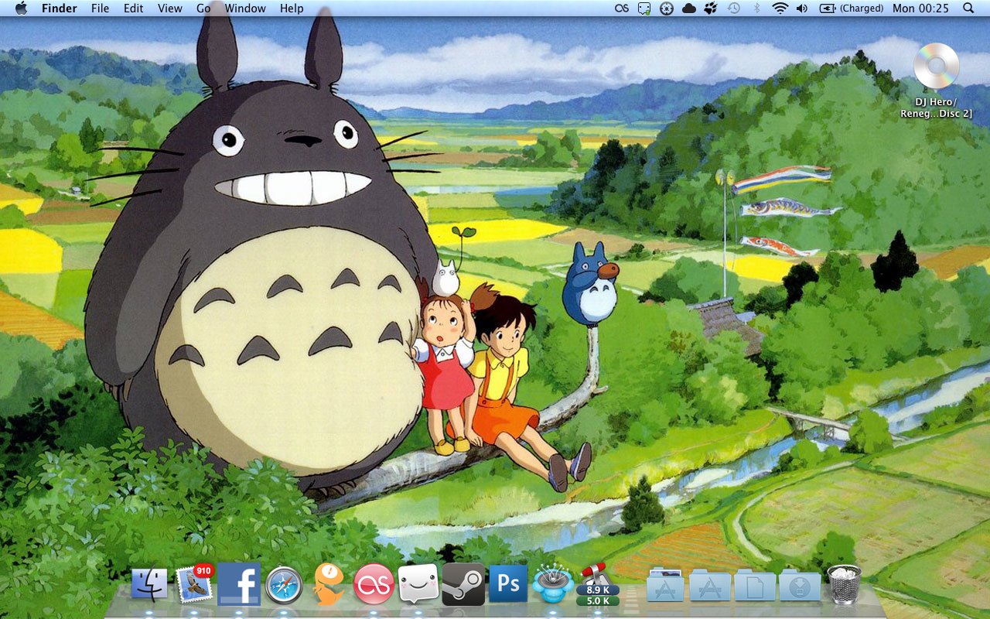Launch the Facebook app in the dock
Screen dimensions: 990x619
(239, 584)
